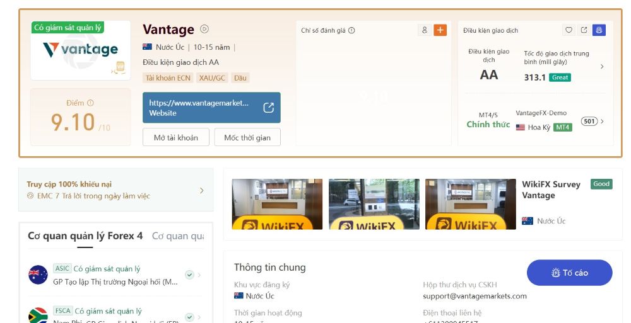Click the 313.1 average speed value
This screenshot has width=631, height=323.
pyautogui.click(x=535, y=77)
